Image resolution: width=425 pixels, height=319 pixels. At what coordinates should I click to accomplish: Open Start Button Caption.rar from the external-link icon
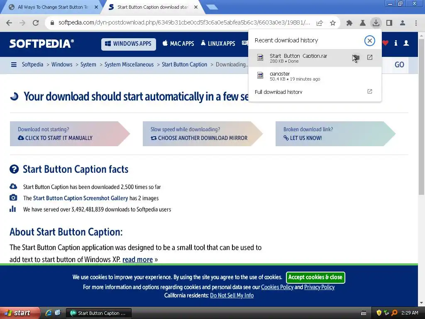(370, 57)
